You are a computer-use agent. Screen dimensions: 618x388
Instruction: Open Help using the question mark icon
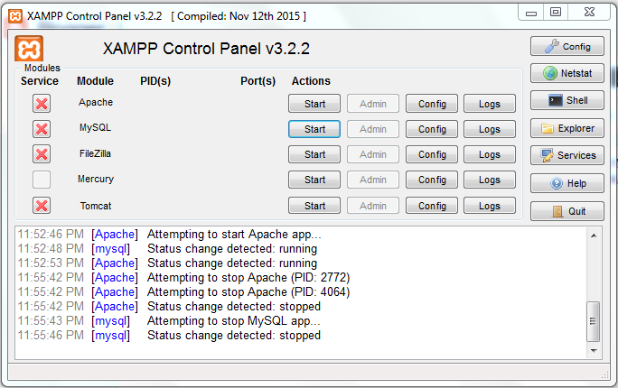566,183
